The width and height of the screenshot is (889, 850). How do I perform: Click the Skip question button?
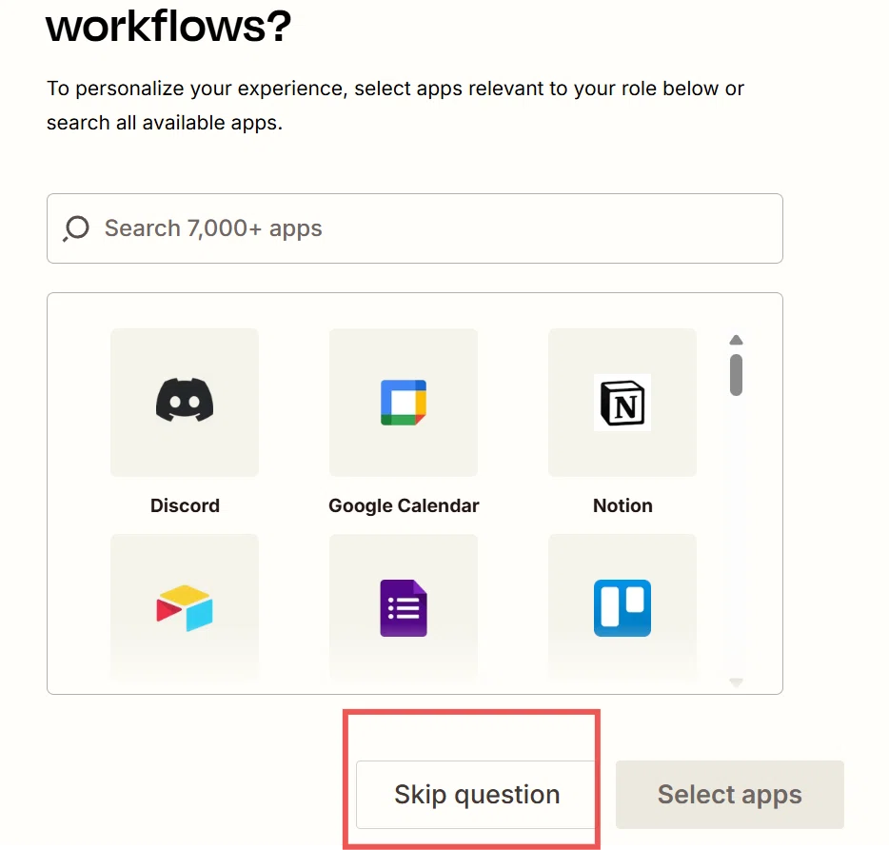point(476,795)
